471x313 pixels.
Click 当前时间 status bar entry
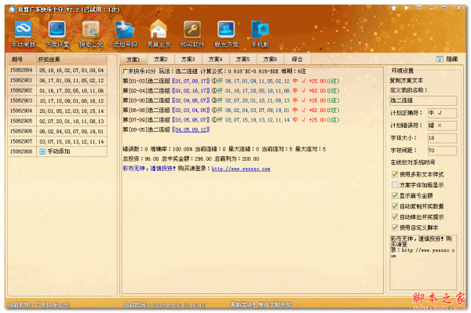click(x=164, y=305)
